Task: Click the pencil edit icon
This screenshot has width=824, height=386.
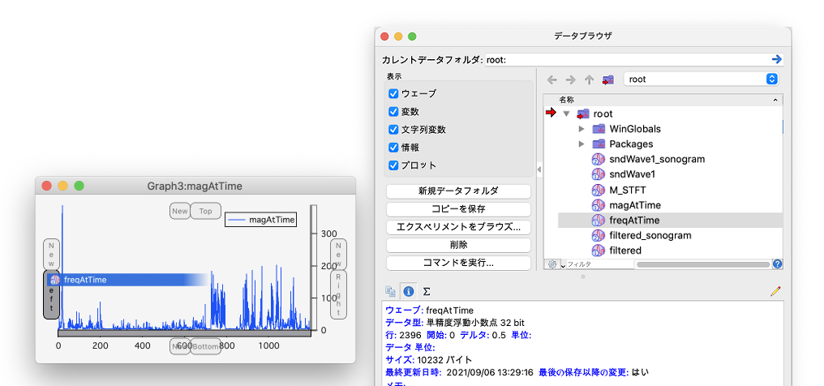Action: point(775,290)
